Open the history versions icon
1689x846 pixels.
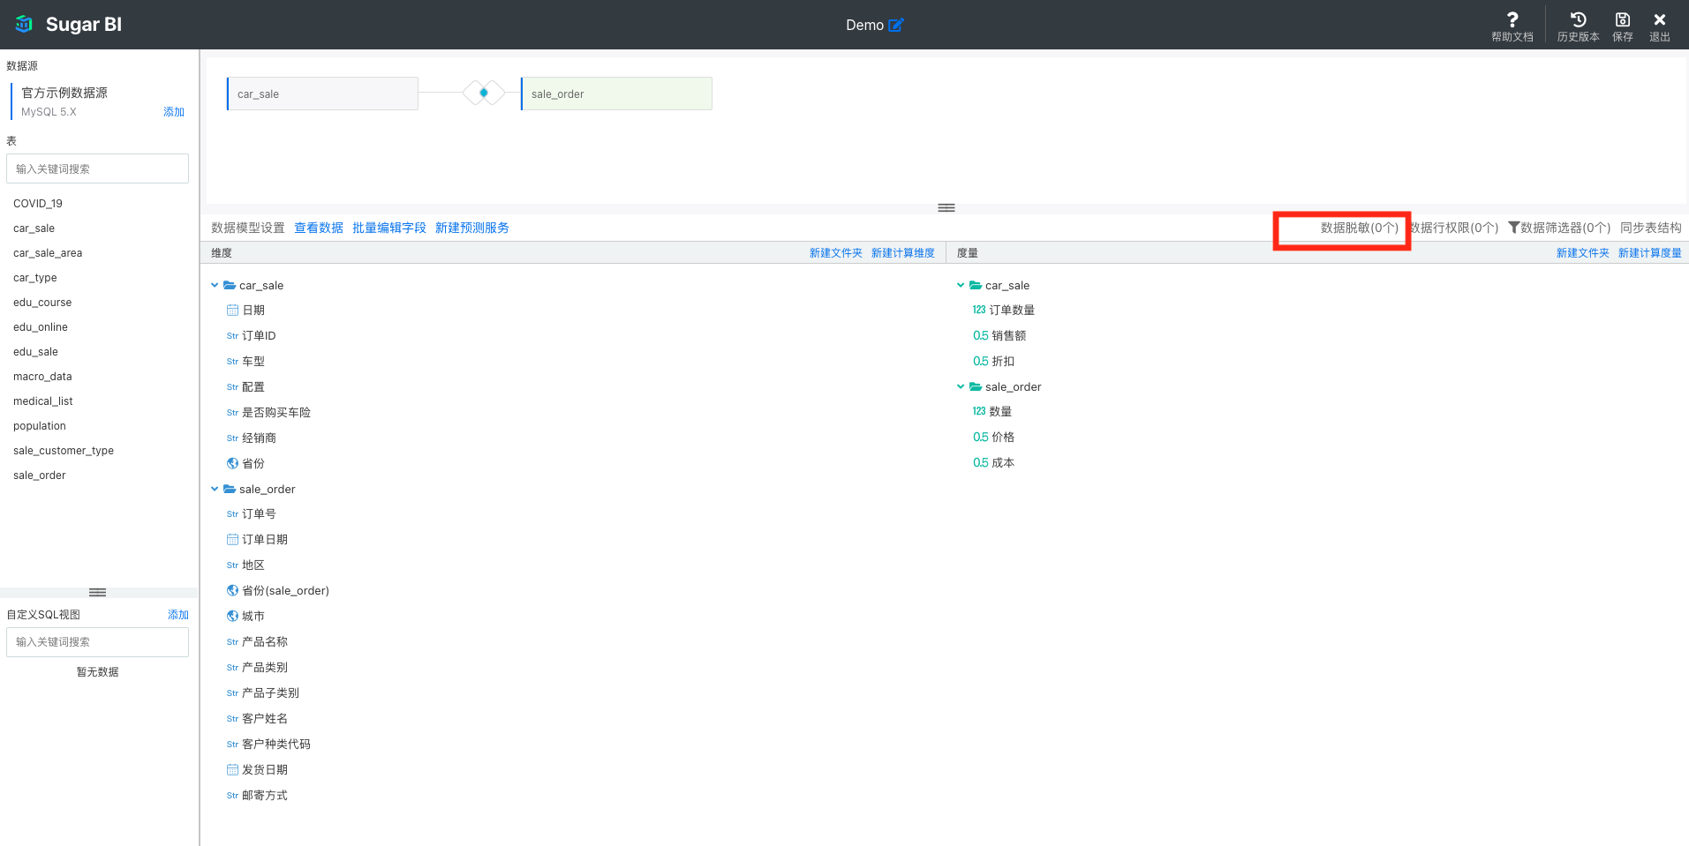(1579, 19)
